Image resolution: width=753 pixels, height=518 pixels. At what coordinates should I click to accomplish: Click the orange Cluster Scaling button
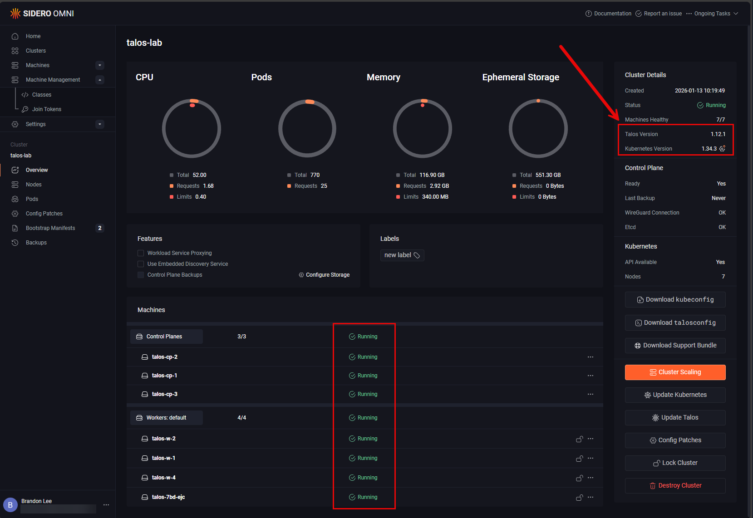tap(675, 372)
